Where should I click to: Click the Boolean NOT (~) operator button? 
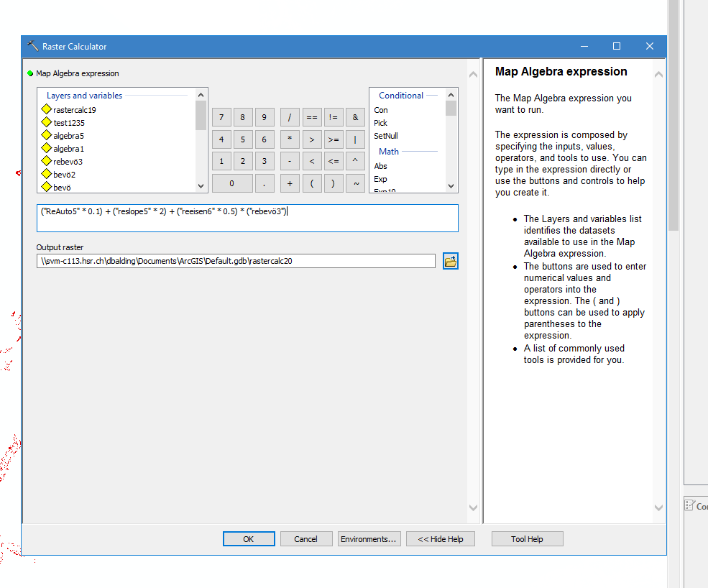pyautogui.click(x=355, y=183)
